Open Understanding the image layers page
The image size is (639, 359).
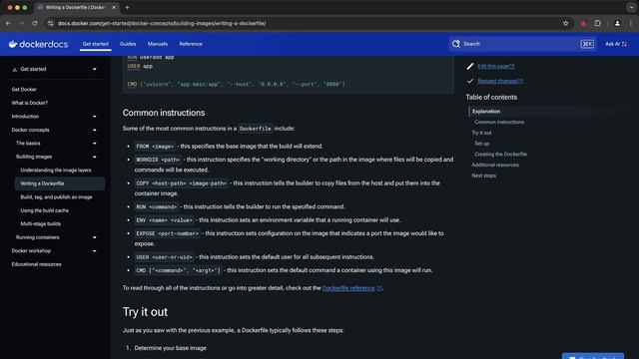point(56,171)
